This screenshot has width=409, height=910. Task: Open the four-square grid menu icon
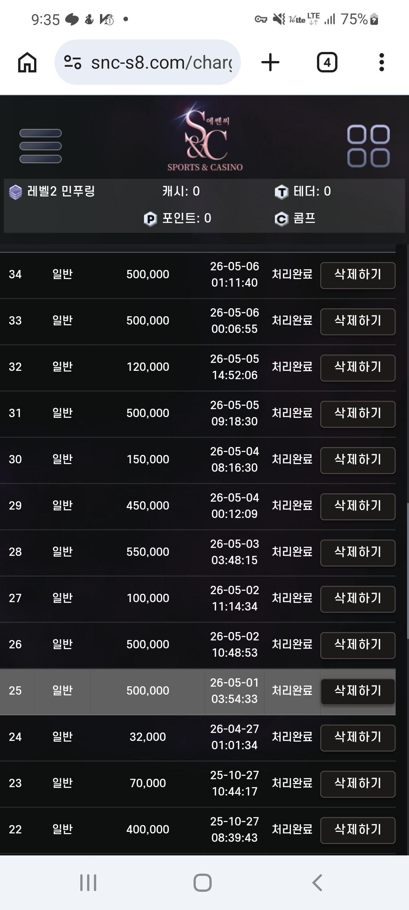(x=368, y=146)
